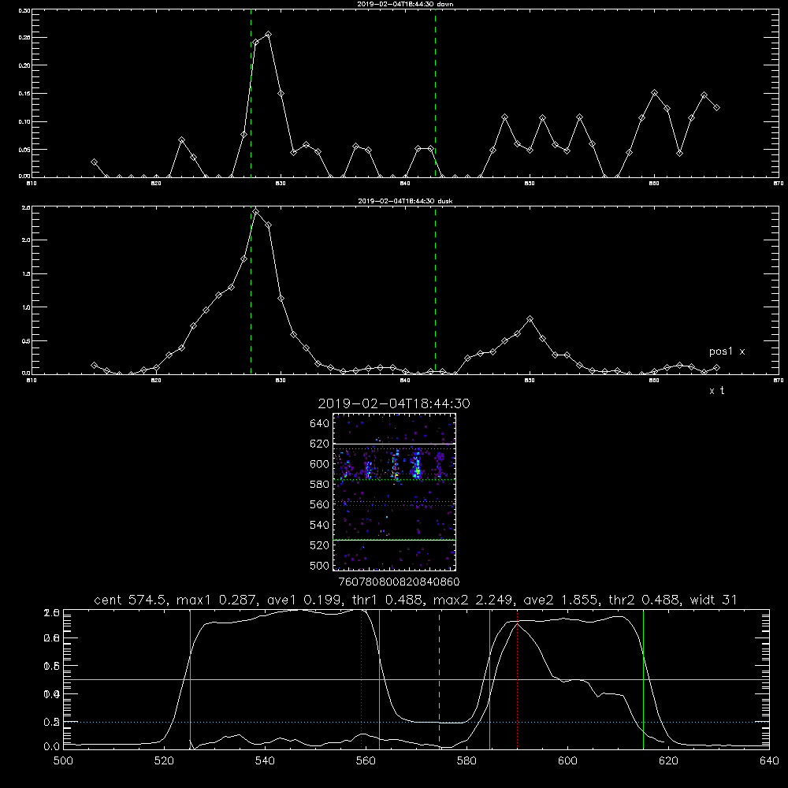Click the '600' label on spectrogram y-axis
This screenshot has height=788, width=788.
pyautogui.click(x=320, y=464)
